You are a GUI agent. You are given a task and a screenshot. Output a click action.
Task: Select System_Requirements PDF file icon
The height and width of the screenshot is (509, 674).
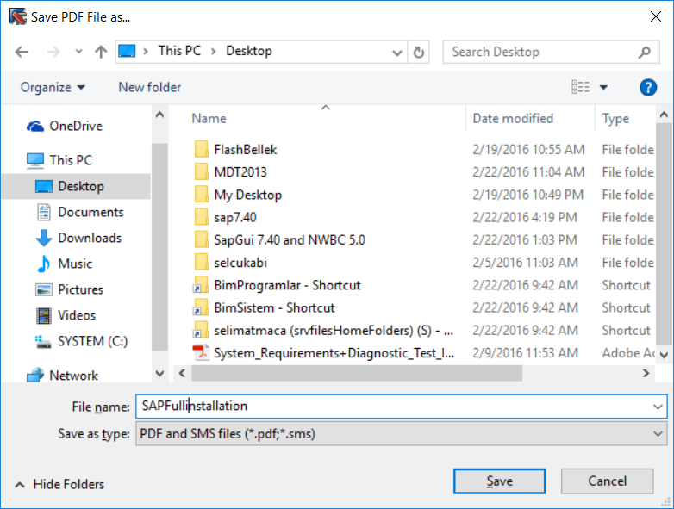[201, 352]
